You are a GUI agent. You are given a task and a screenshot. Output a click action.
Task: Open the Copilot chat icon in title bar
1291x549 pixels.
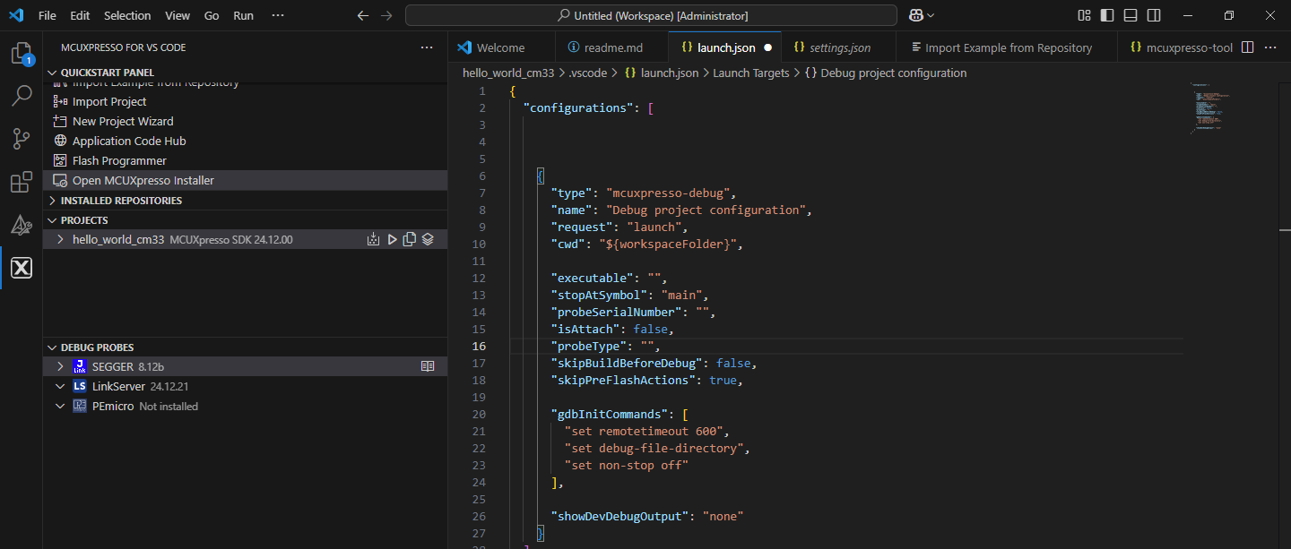click(x=916, y=15)
